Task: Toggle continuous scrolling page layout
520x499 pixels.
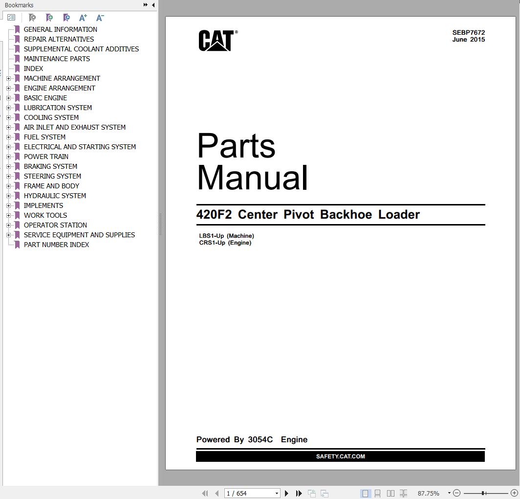Action: click(x=378, y=493)
